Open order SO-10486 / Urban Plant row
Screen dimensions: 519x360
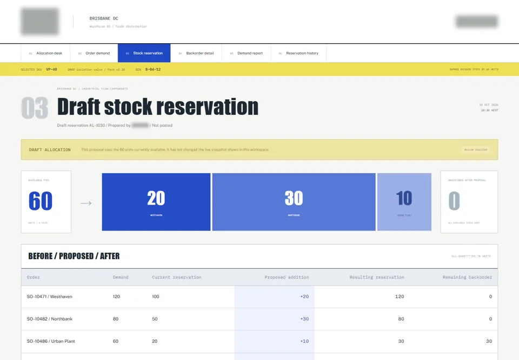(x=259, y=341)
